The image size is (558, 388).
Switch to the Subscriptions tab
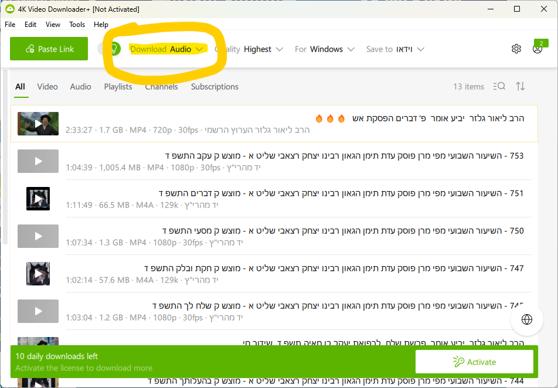(215, 87)
